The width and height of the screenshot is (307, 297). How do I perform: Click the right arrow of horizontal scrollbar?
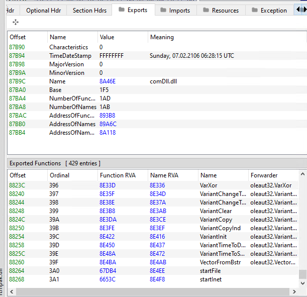(x=294, y=291)
